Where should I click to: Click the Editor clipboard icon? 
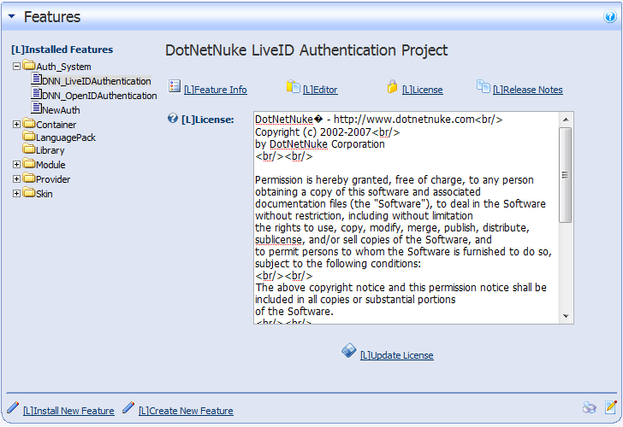[294, 86]
